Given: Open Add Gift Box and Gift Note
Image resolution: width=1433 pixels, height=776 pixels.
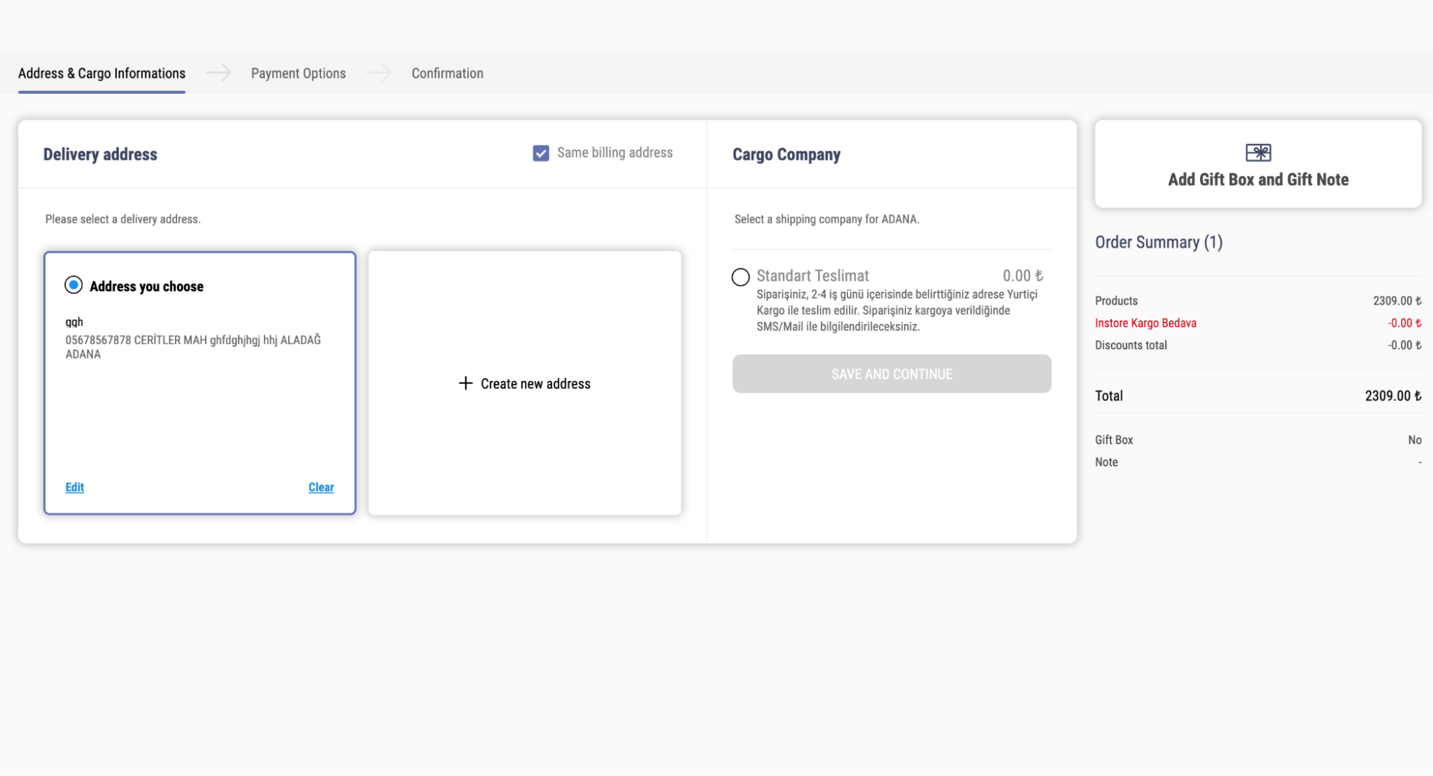Looking at the screenshot, I should (x=1258, y=179).
